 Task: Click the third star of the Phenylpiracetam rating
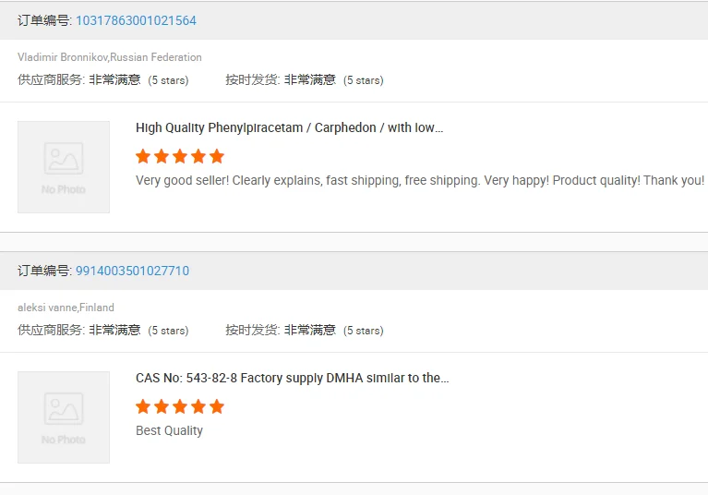pyautogui.click(x=180, y=156)
